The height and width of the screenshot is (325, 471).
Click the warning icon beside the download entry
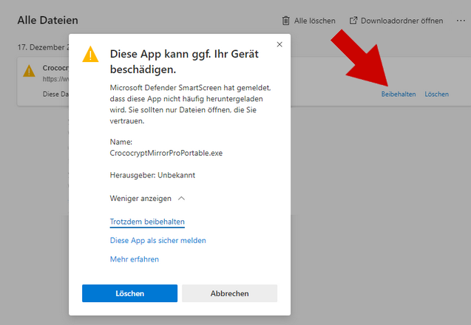(x=29, y=71)
